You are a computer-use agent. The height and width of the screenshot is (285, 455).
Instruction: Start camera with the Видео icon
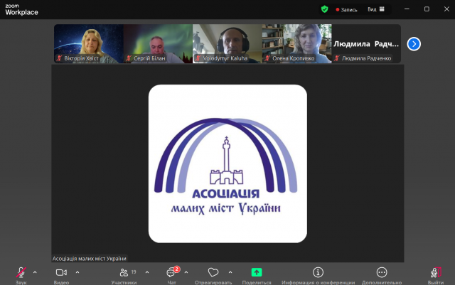61,272
